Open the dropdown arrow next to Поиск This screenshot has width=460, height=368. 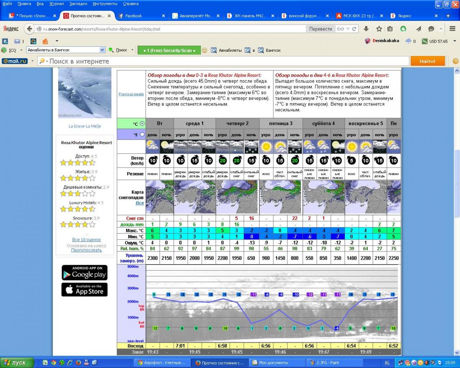click(x=132, y=50)
